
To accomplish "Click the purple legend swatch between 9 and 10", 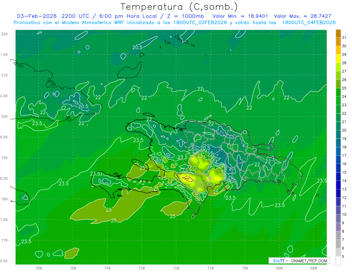I will (x=338, y=219).
